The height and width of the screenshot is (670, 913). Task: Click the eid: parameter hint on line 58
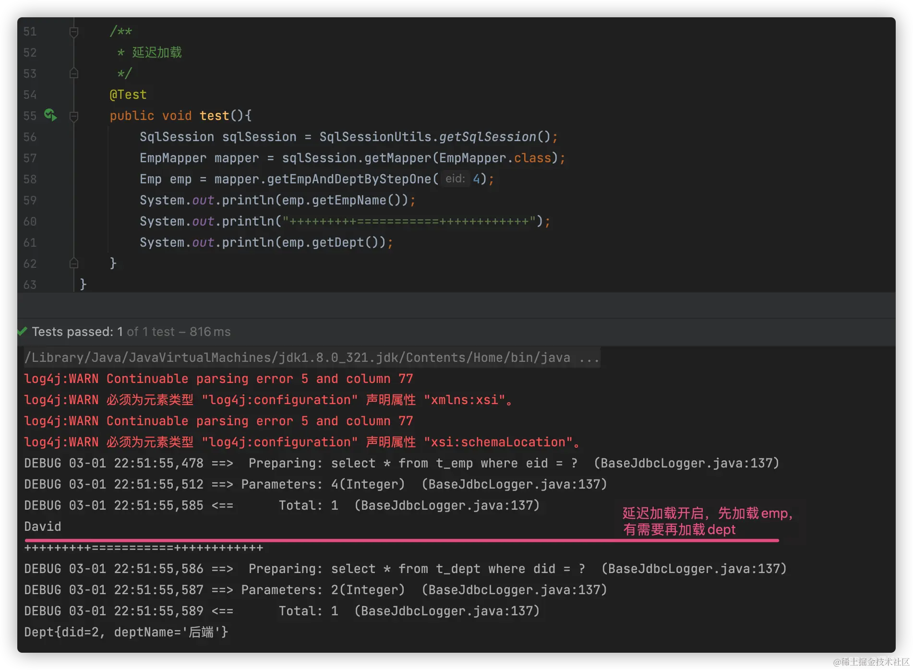tap(455, 179)
